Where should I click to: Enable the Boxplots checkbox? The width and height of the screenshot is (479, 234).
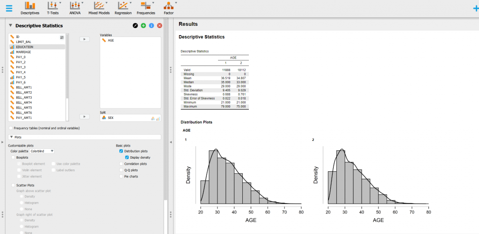point(13,157)
